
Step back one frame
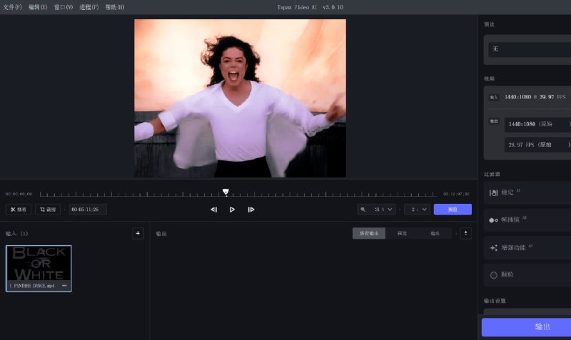[213, 210]
